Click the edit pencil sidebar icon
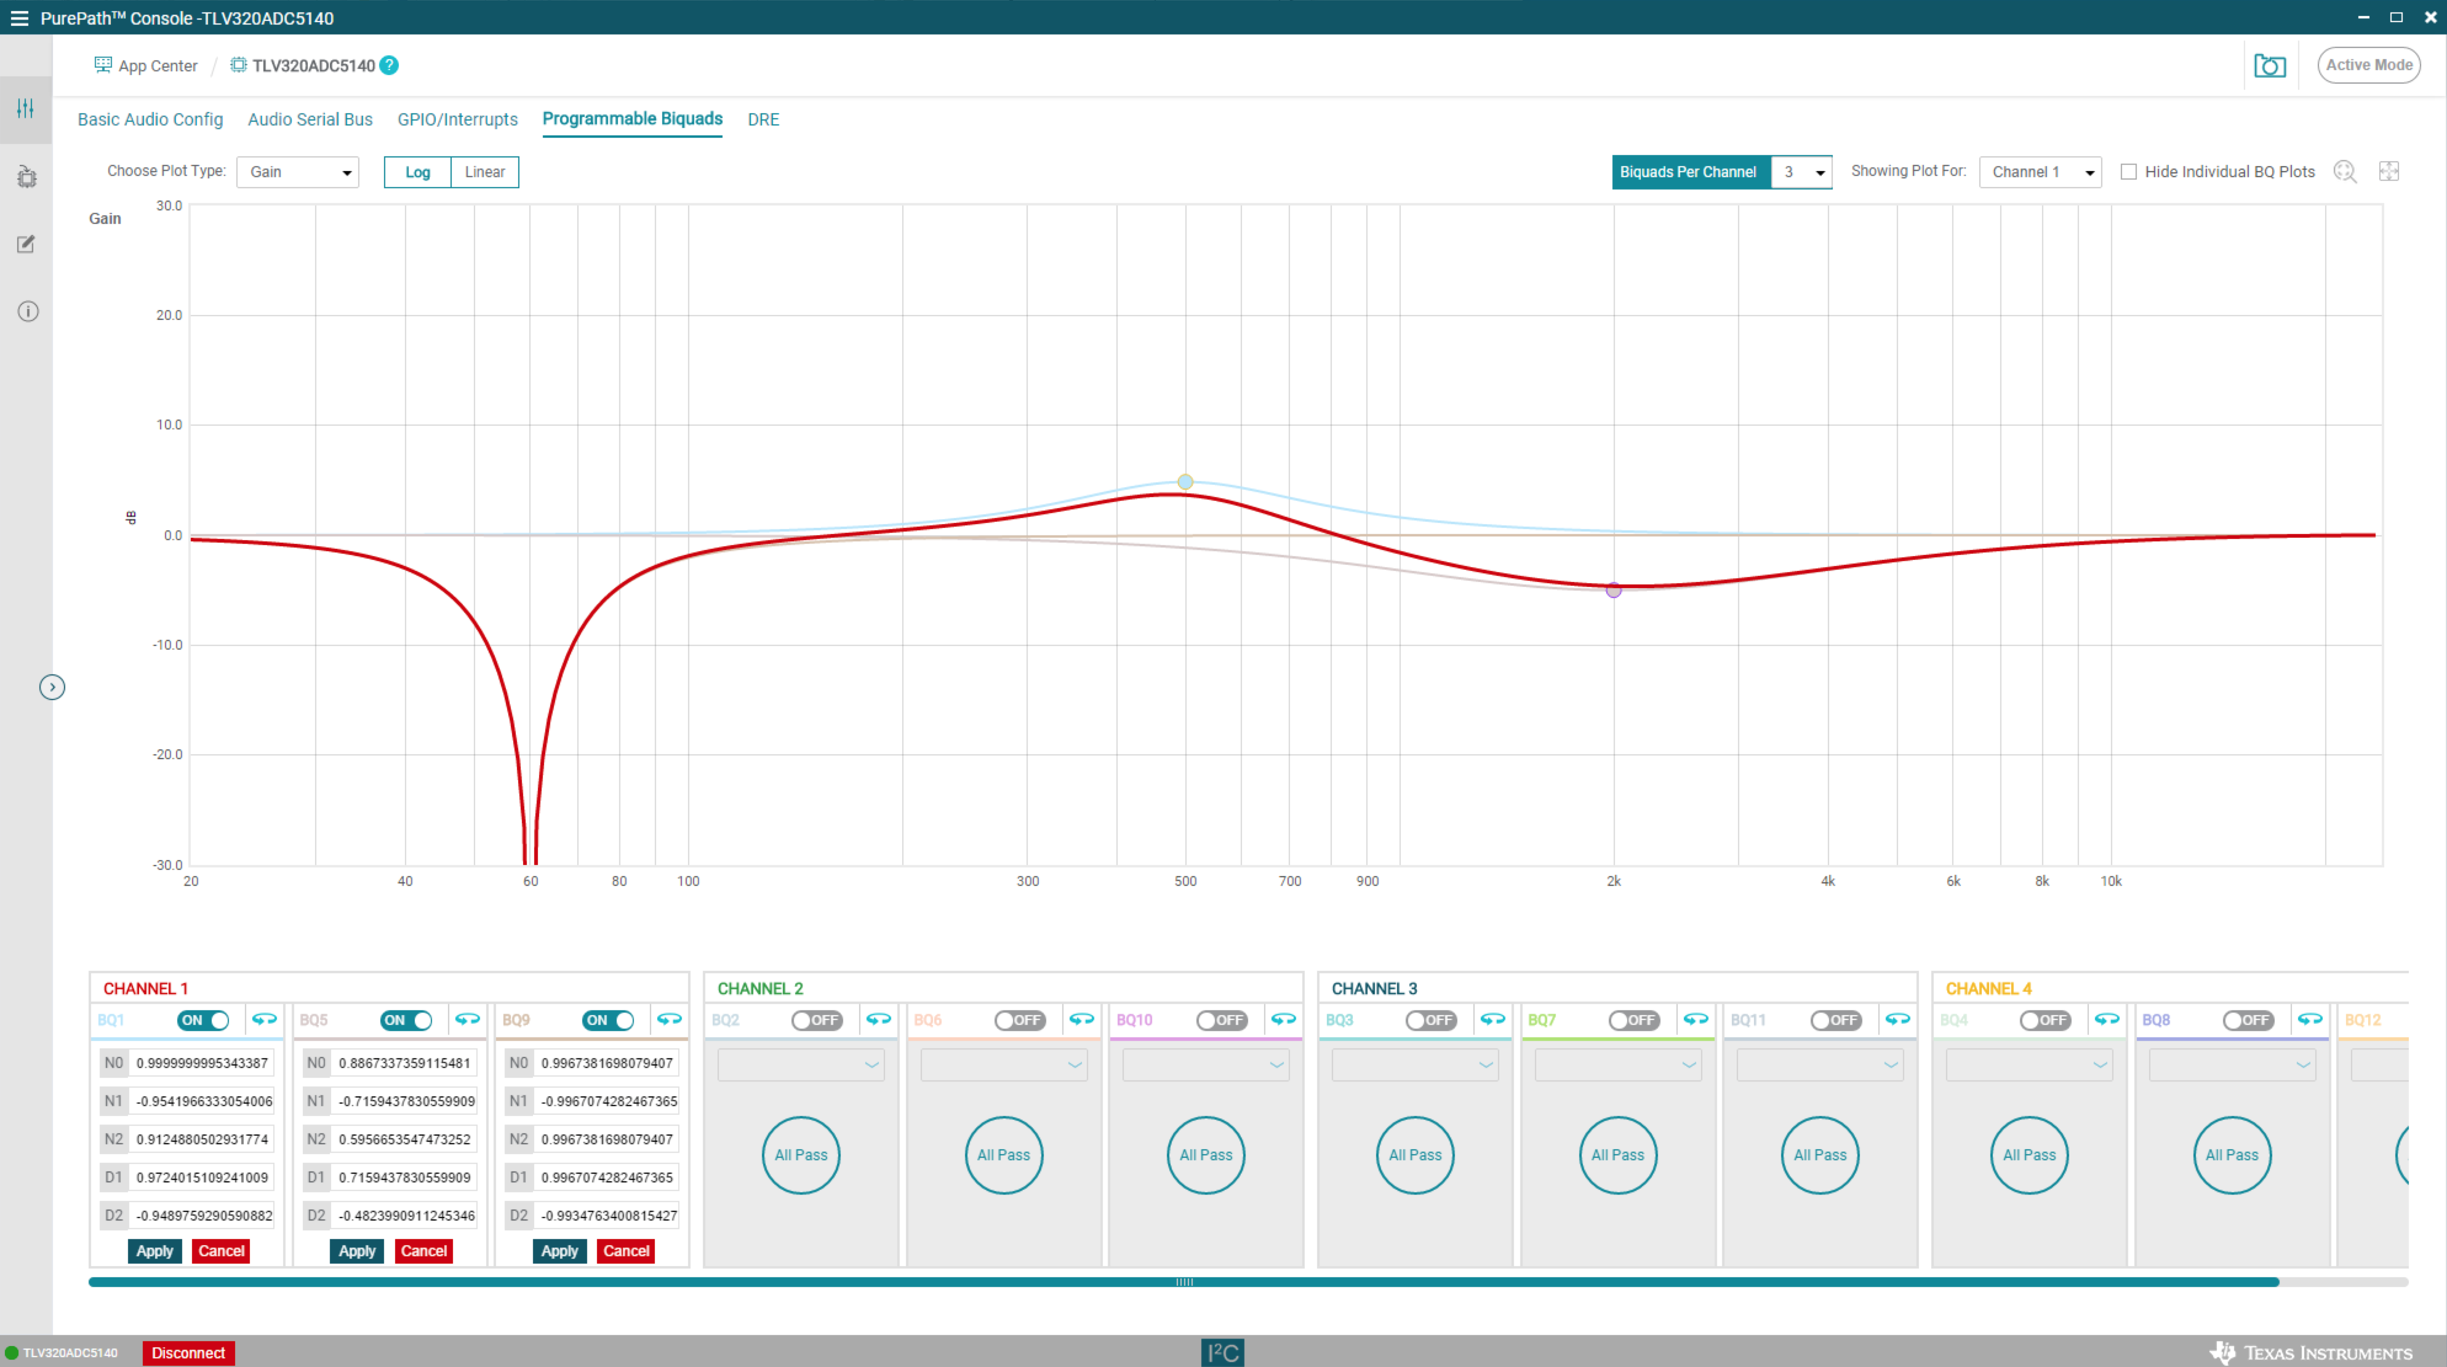 (x=26, y=244)
